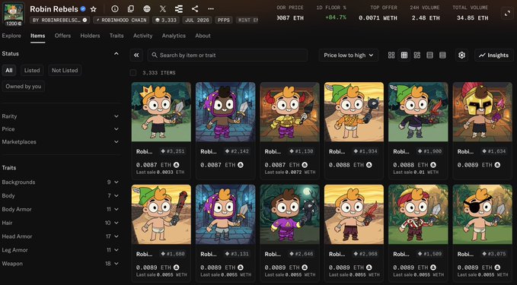Select the dense grid view icon
517x285 pixels.
[x=404, y=55]
